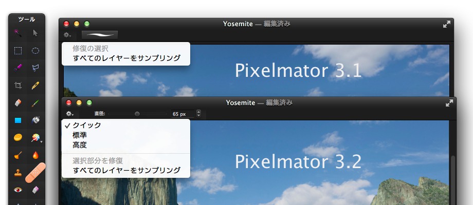Enter full screen in Pixelmator 3.2 window
Image resolution: width=473 pixels, height=205 pixels.
pyautogui.click(x=449, y=103)
